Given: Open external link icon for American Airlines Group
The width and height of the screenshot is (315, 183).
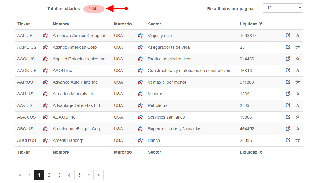Looking at the screenshot, I should [x=288, y=35].
